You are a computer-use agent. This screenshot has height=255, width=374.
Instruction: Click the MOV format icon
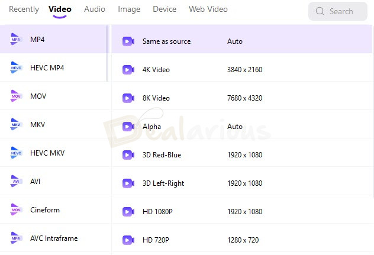16,96
